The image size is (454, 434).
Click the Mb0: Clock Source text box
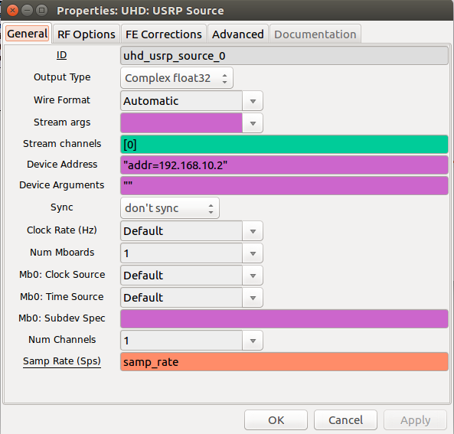(x=181, y=275)
